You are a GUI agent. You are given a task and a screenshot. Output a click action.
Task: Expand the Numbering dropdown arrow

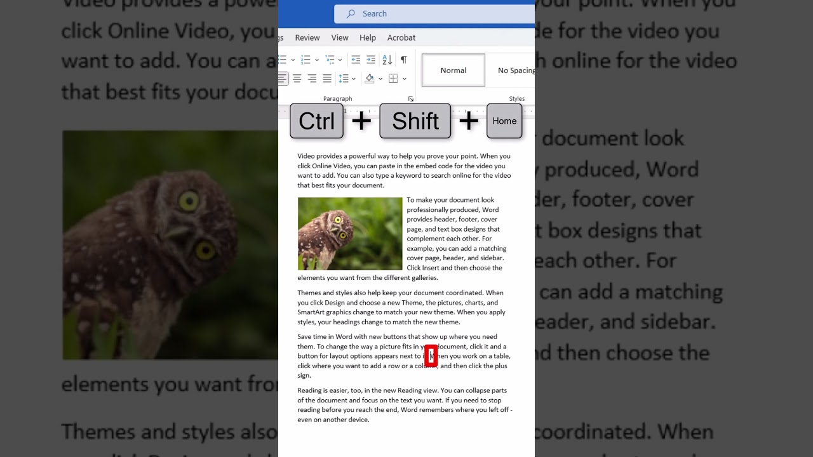click(x=316, y=60)
